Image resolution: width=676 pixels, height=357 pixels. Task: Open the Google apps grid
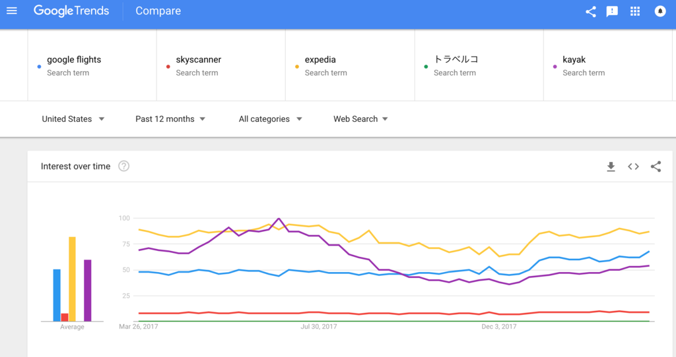(x=635, y=11)
